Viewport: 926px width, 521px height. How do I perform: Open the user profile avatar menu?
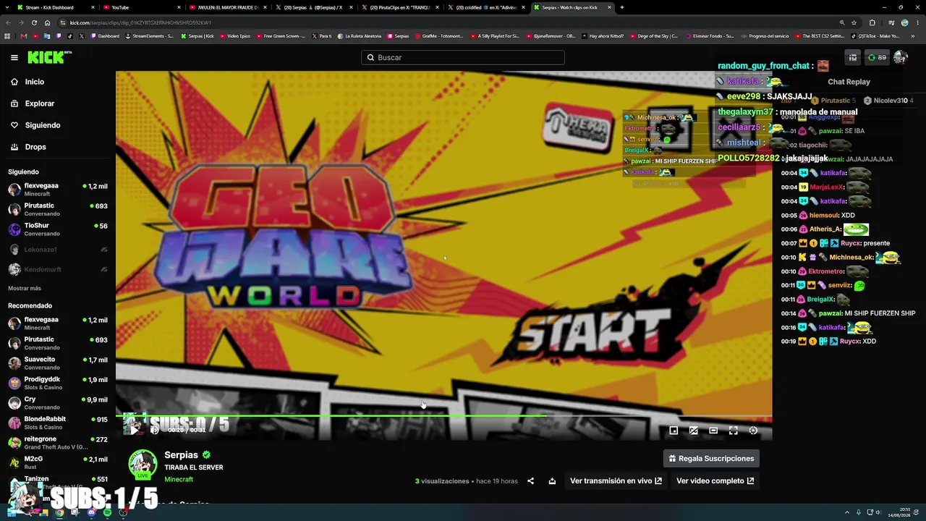[901, 57]
